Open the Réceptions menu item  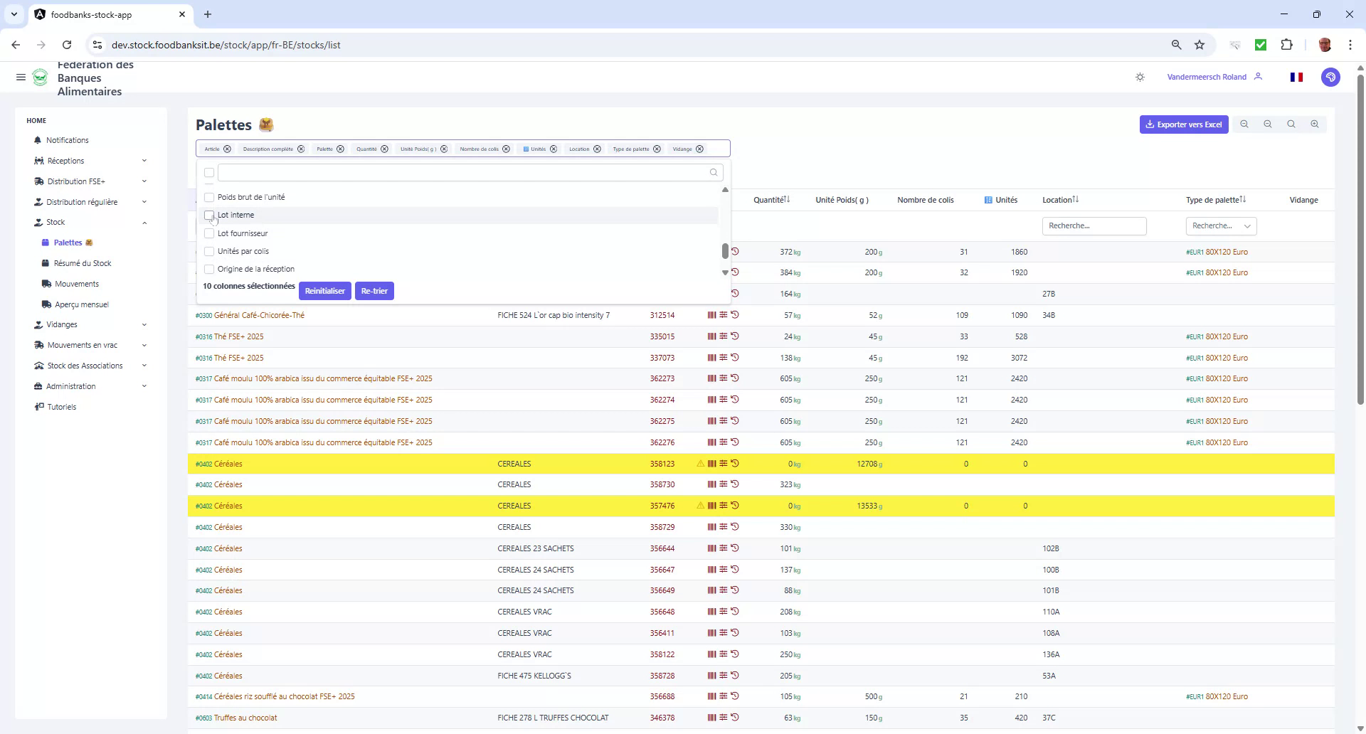(x=69, y=161)
